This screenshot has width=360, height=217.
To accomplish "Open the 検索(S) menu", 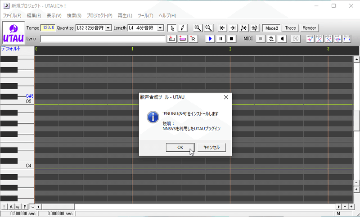I will pos(74,16).
